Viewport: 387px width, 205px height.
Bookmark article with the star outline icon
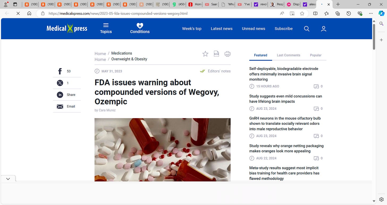pos(205,54)
